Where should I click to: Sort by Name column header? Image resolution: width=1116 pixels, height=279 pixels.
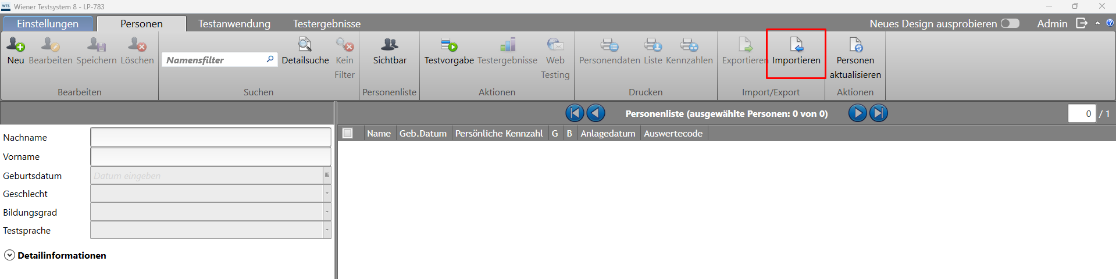pos(379,133)
